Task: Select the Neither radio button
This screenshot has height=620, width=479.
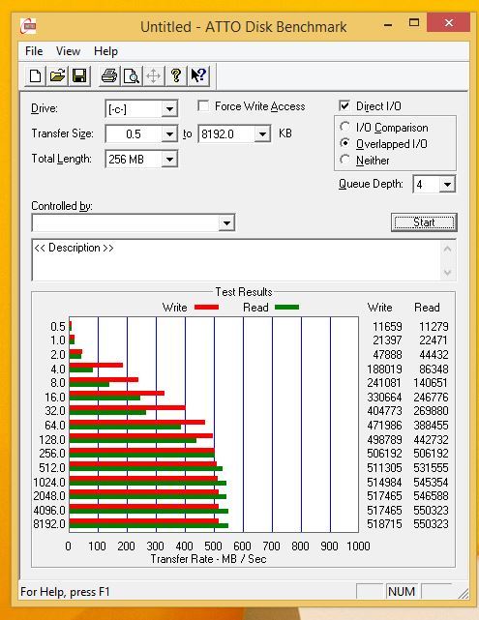Action: tap(344, 160)
